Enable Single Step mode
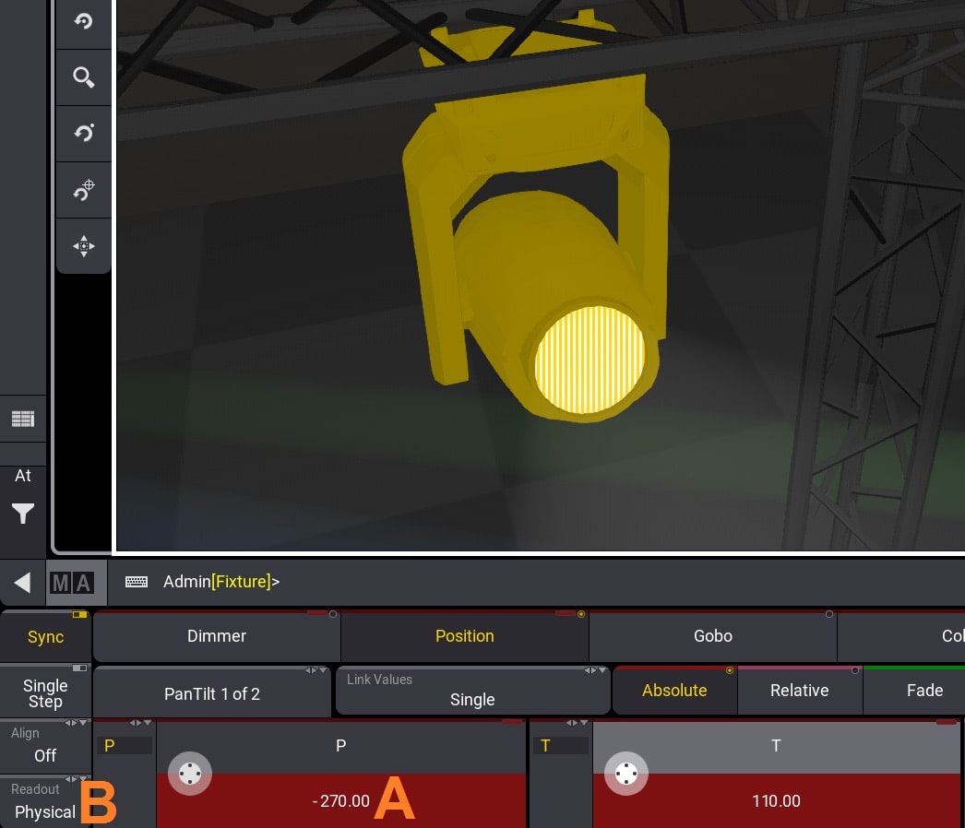965x828 pixels. (x=45, y=693)
